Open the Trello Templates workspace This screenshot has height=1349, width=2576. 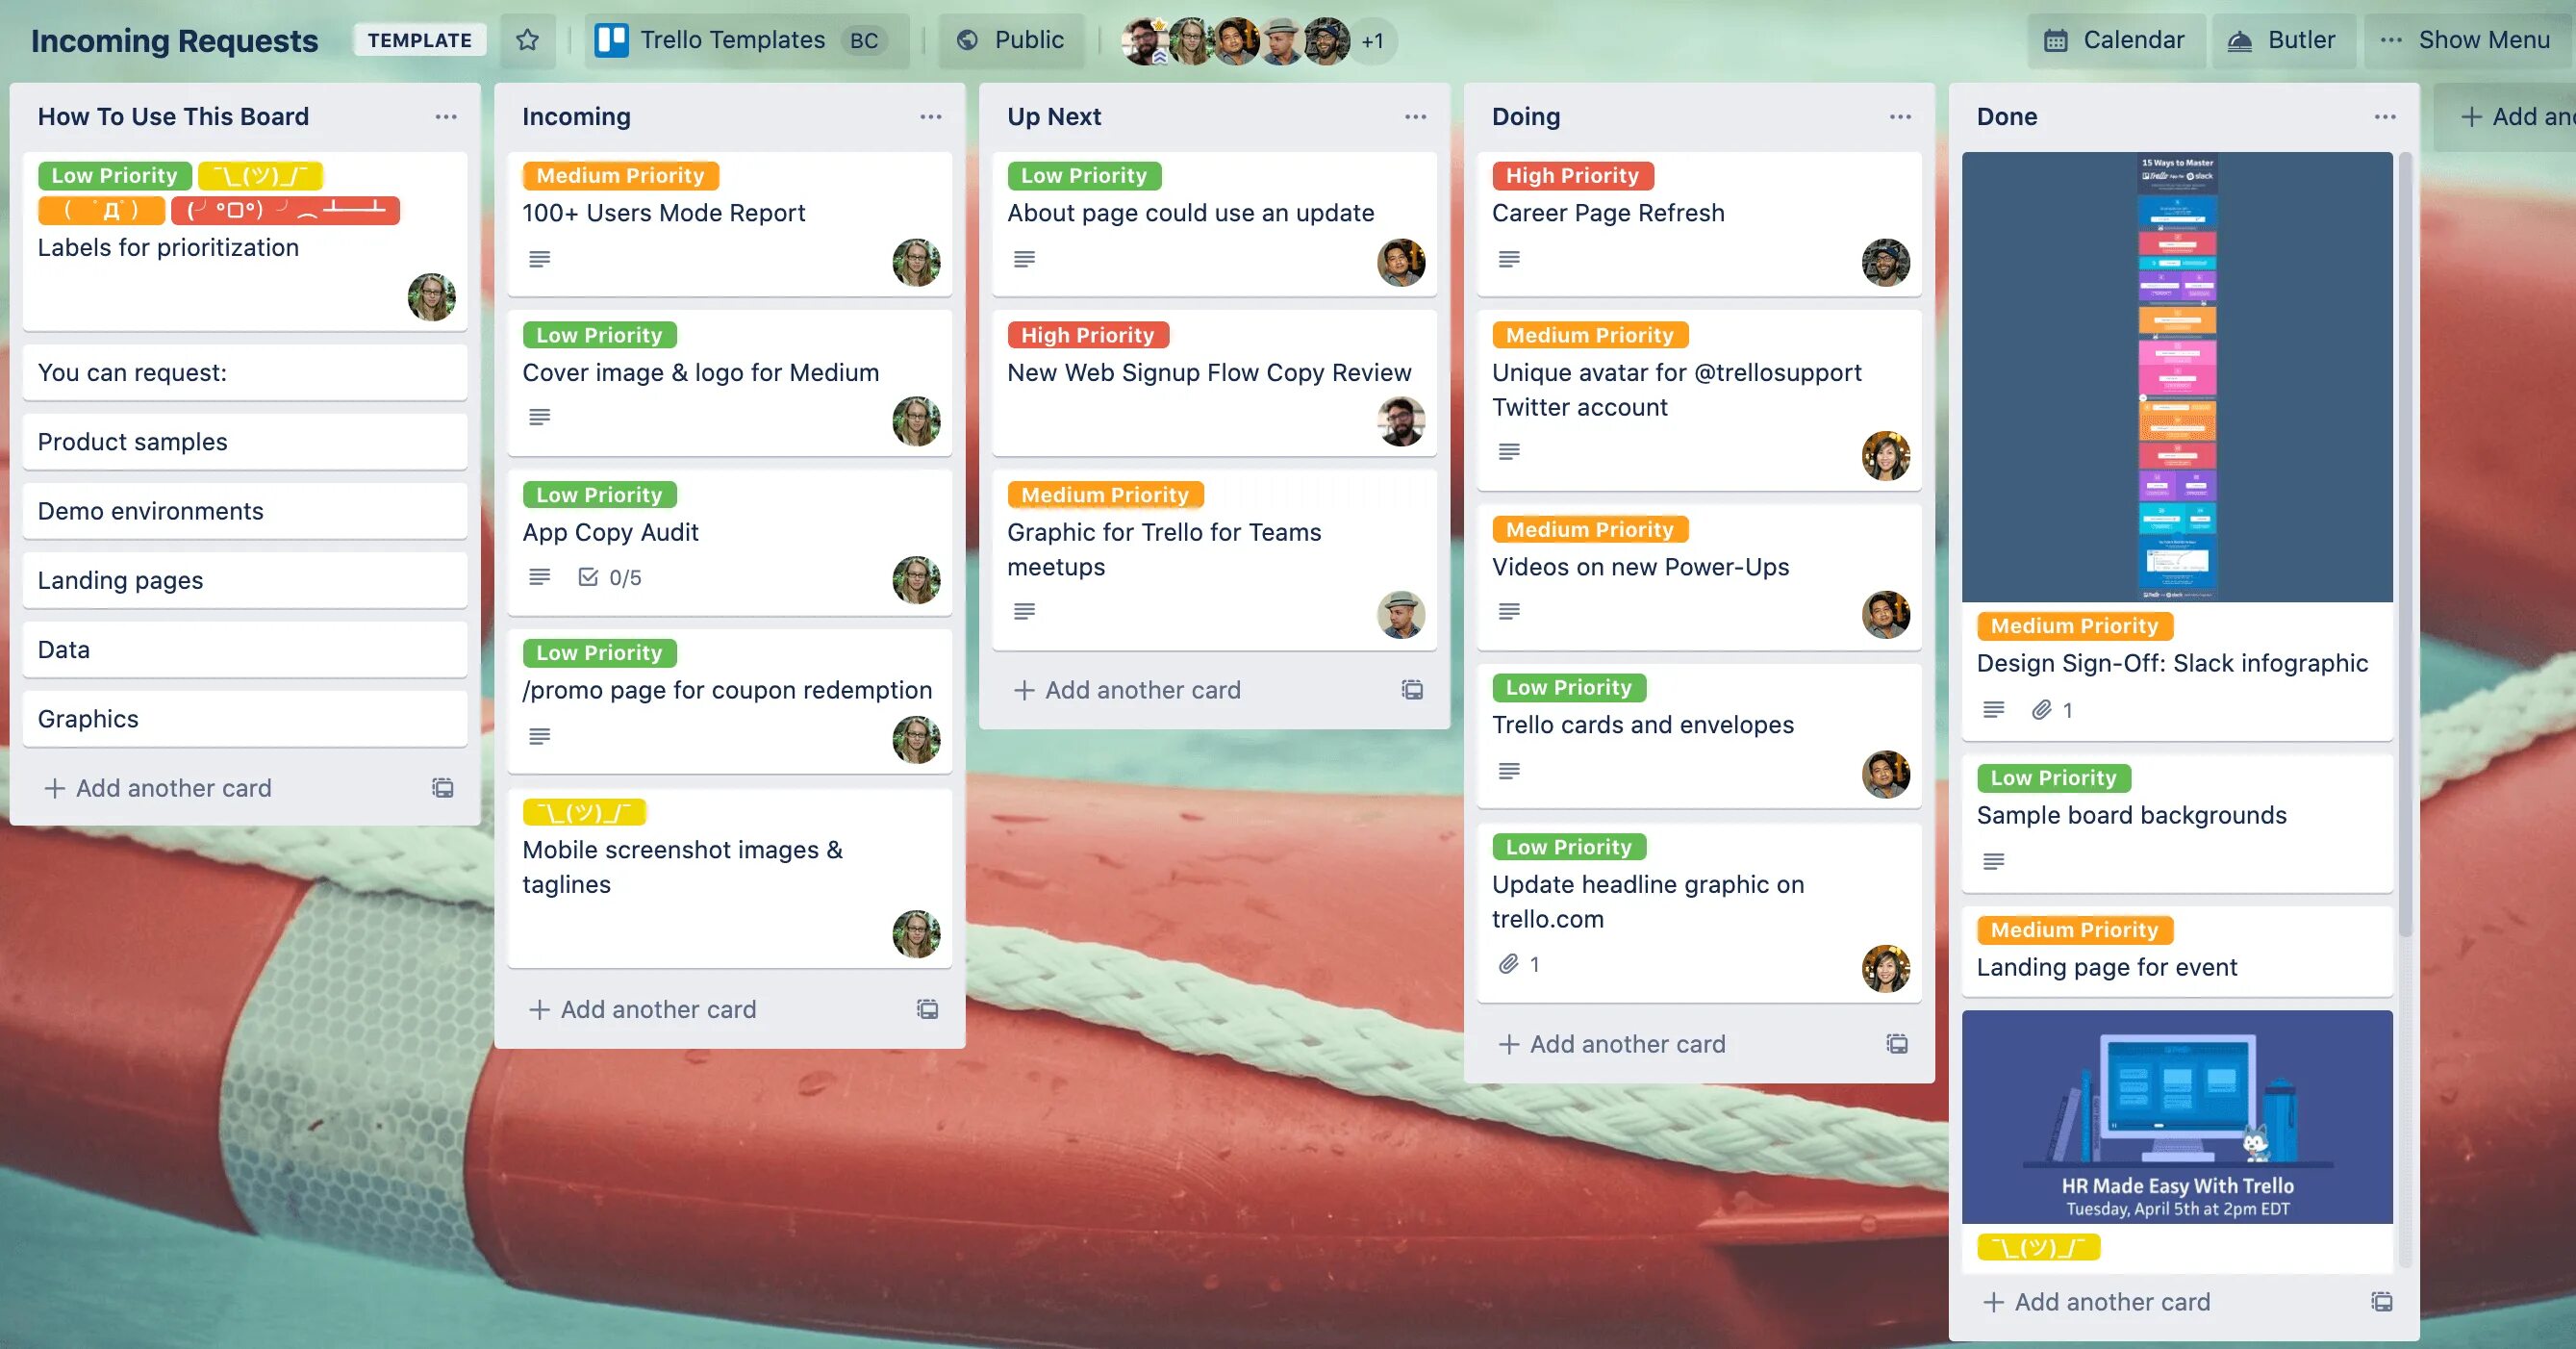click(x=734, y=38)
